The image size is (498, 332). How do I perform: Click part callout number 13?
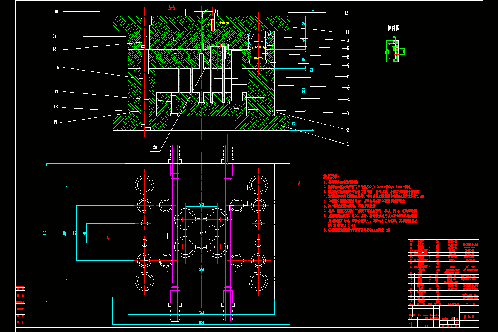pyautogui.click(x=56, y=12)
